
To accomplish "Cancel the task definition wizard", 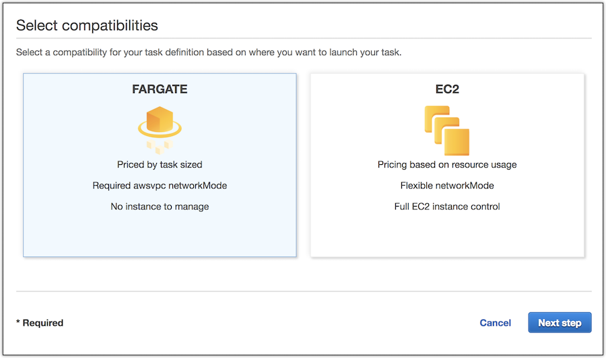I will coord(495,323).
